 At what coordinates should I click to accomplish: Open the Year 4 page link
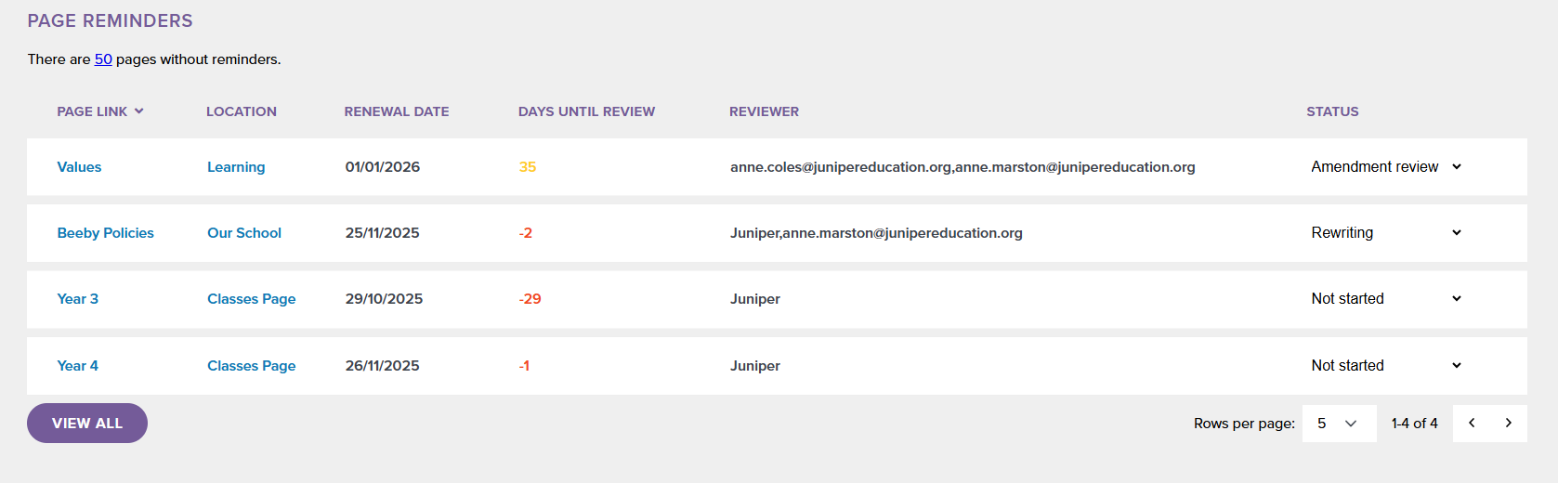pos(77,366)
